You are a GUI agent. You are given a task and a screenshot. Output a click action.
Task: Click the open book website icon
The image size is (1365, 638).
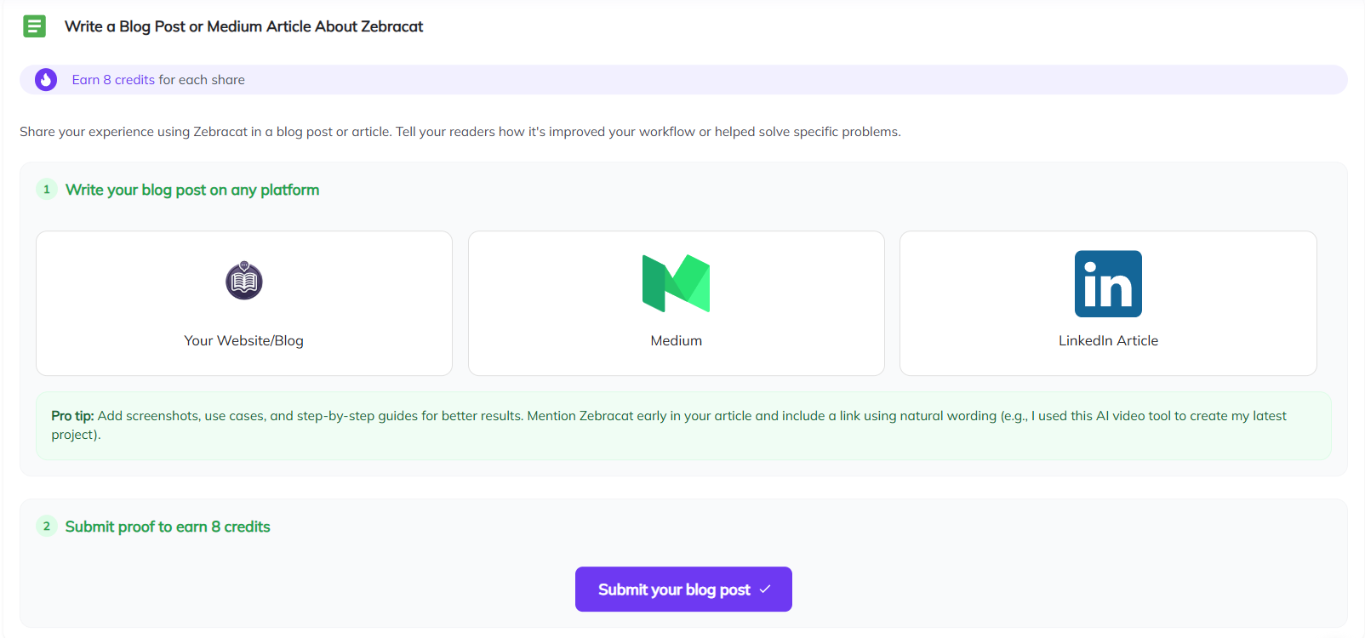244,281
